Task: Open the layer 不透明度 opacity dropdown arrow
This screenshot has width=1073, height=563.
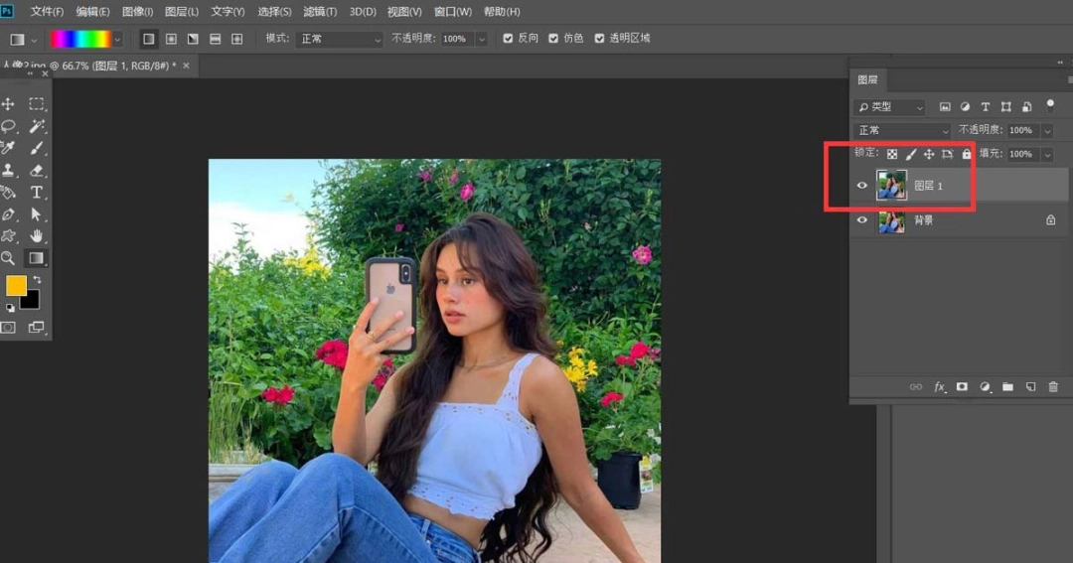Action: (1047, 131)
